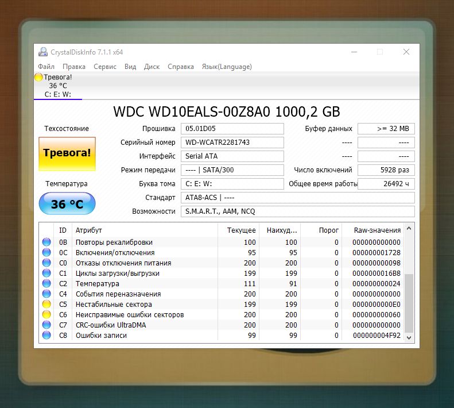Select the Неисправимые ошибки секторов row
Image resolution: width=454 pixels, height=408 pixels.
[x=222, y=315]
